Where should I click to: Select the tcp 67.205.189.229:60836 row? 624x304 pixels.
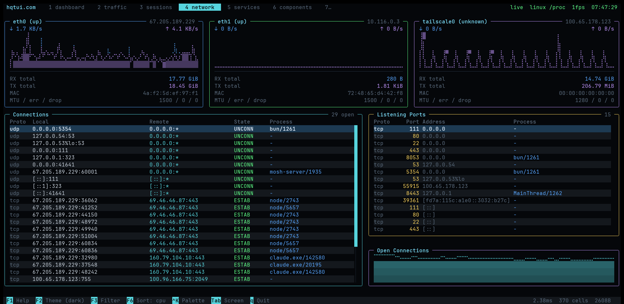182,250
